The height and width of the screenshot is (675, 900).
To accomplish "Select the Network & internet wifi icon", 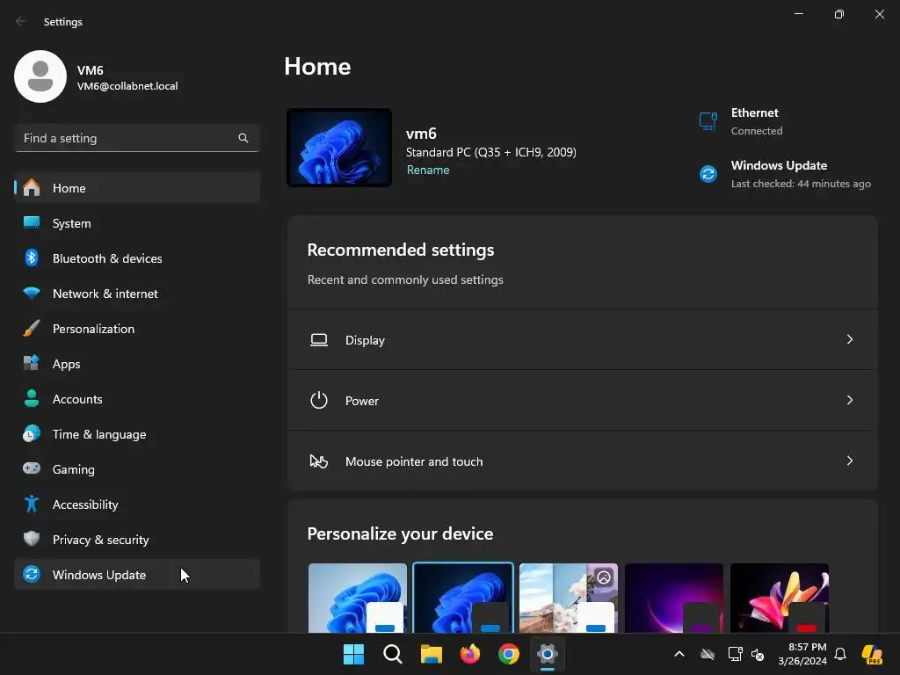I will click(x=32, y=294).
